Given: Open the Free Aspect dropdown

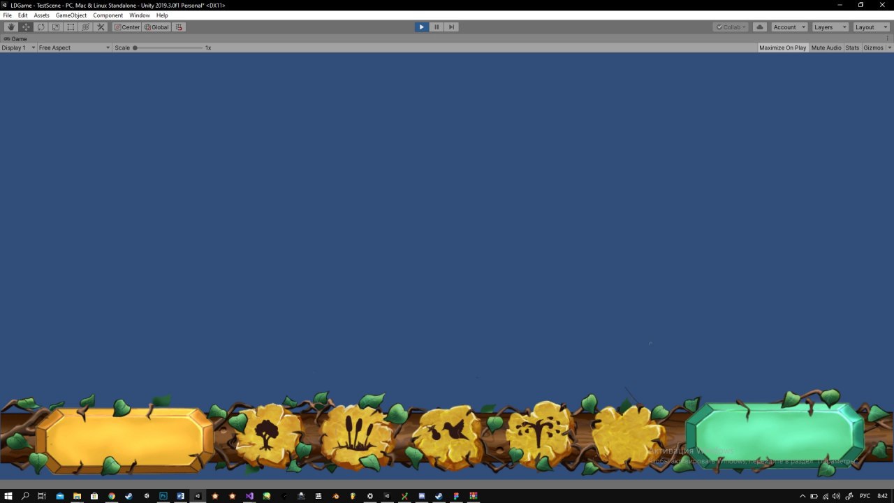Looking at the screenshot, I should tap(74, 48).
